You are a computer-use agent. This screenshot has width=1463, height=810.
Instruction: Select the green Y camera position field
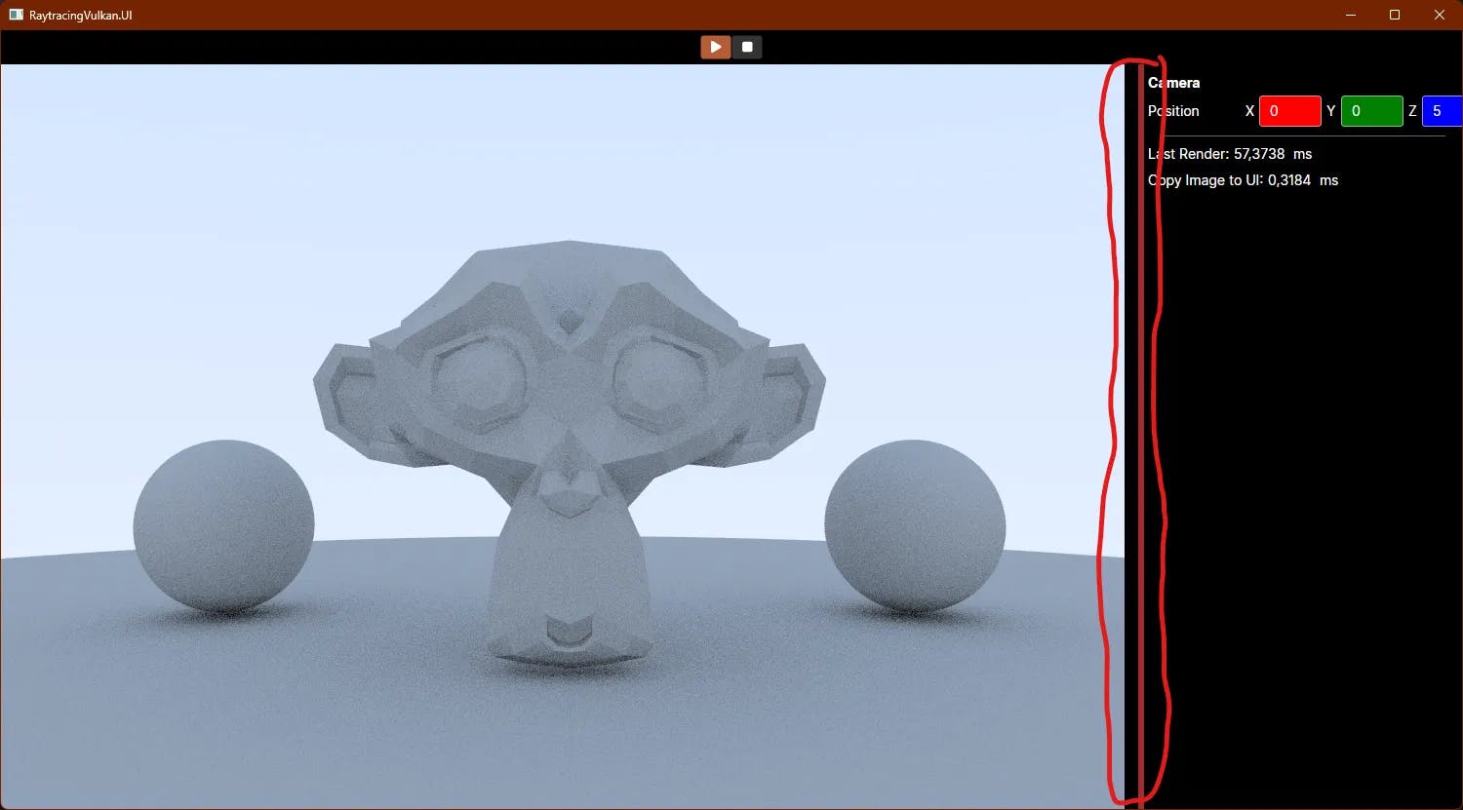(1372, 110)
